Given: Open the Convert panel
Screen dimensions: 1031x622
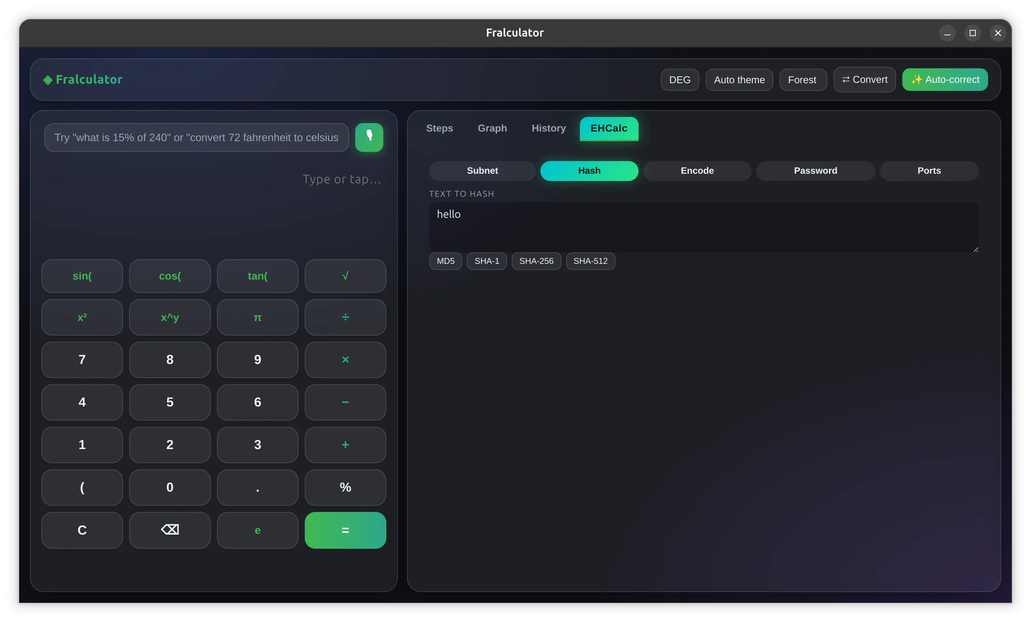Looking at the screenshot, I should 864,79.
